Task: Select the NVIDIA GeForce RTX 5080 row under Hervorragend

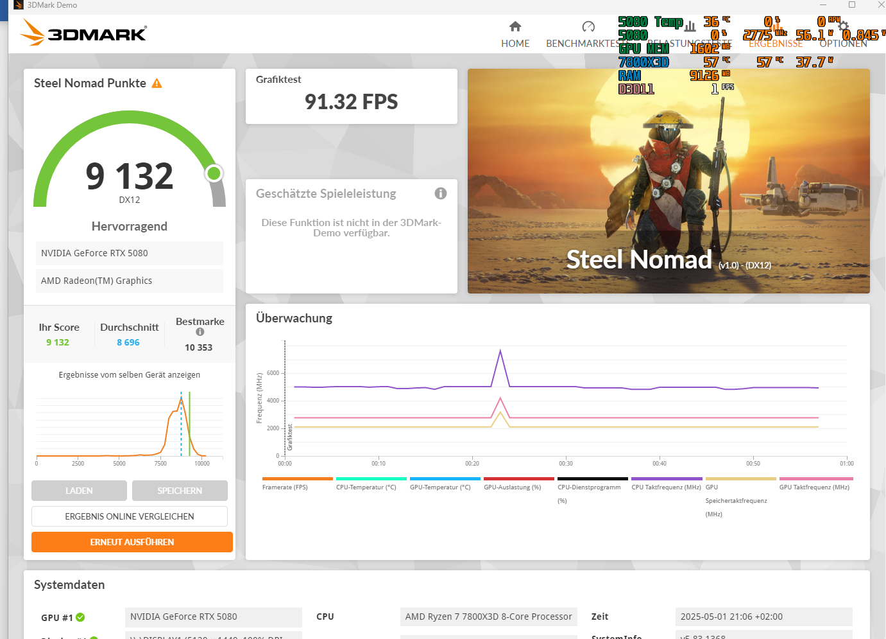Action: click(130, 253)
